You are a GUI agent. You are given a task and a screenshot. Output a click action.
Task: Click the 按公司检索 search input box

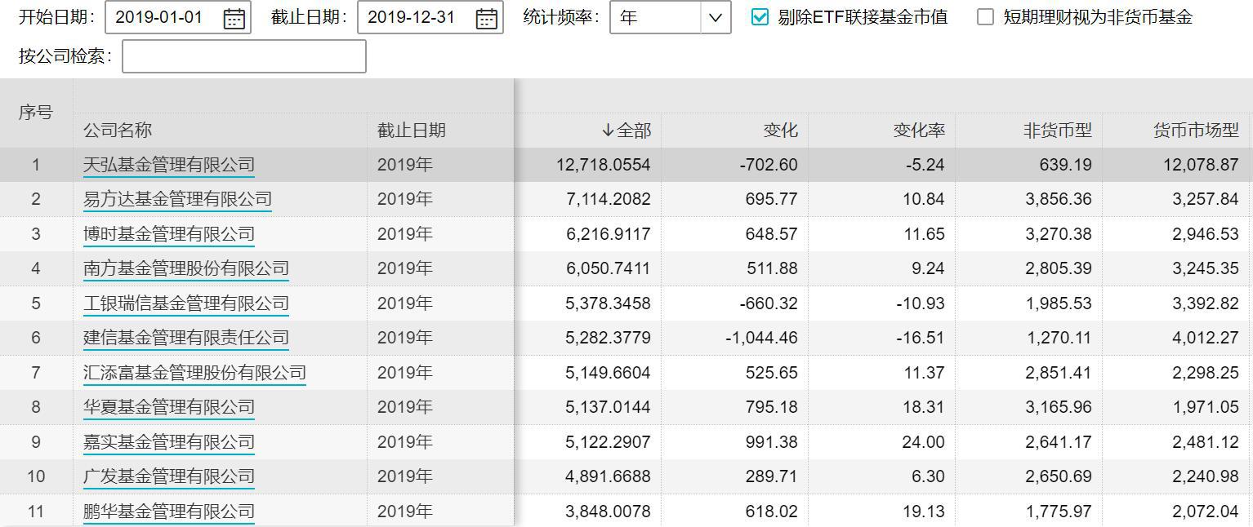pyautogui.click(x=243, y=56)
